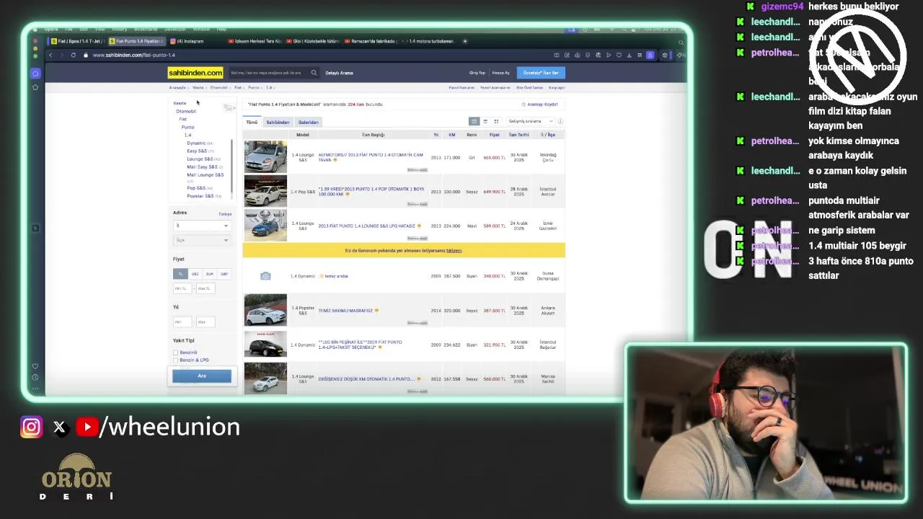Open the sahibinden.com logo home link

click(195, 73)
